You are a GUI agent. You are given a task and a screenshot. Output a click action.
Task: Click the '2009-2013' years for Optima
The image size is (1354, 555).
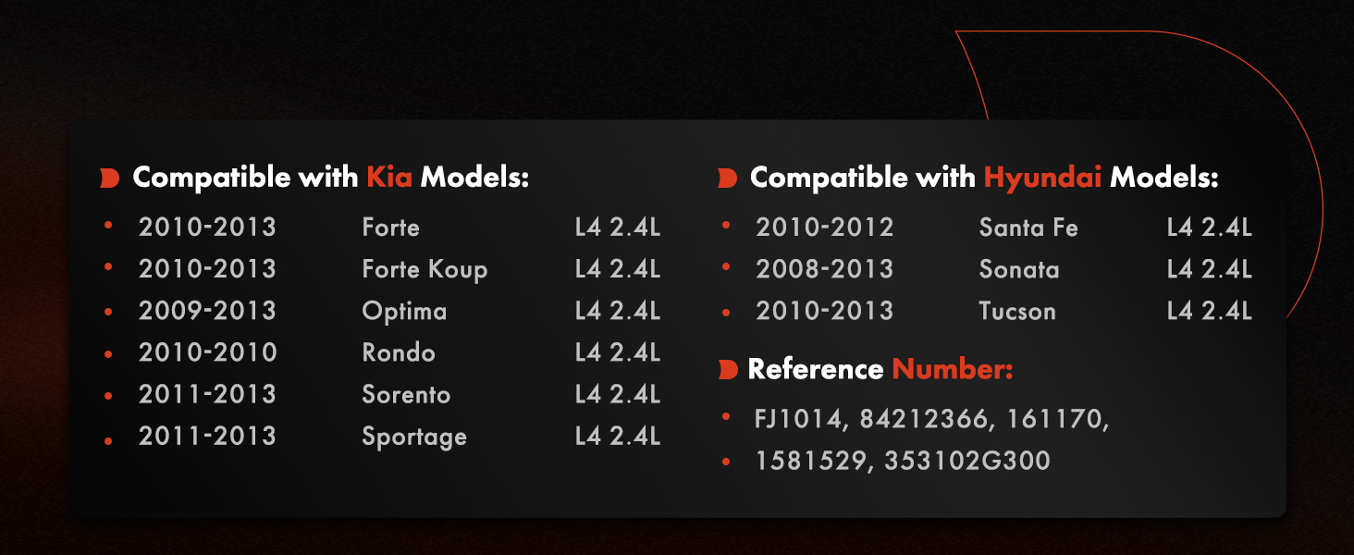click(x=207, y=311)
